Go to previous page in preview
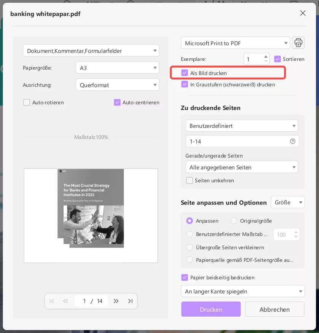This screenshot has width=319, height=333. [x=65, y=301]
